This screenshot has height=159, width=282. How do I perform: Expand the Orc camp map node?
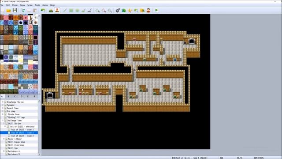(3, 111)
